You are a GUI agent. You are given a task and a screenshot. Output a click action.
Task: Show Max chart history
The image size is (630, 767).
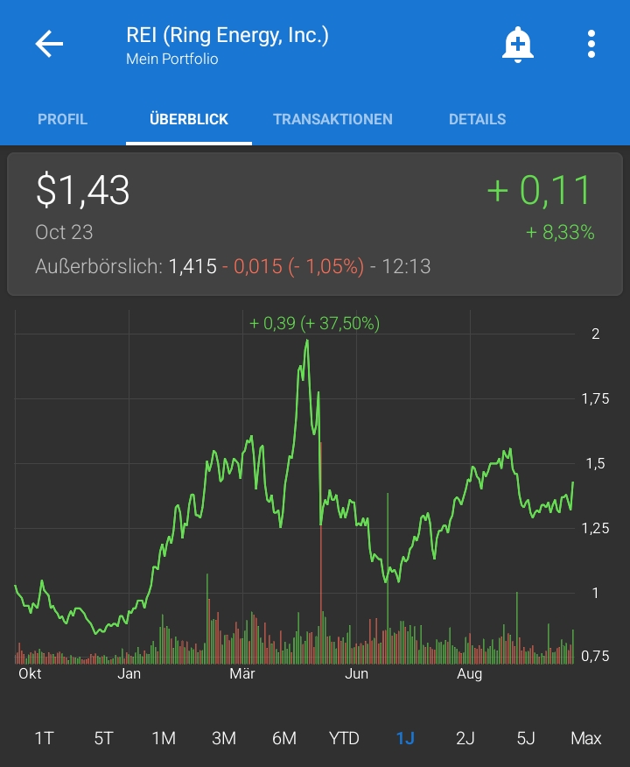[x=586, y=737]
